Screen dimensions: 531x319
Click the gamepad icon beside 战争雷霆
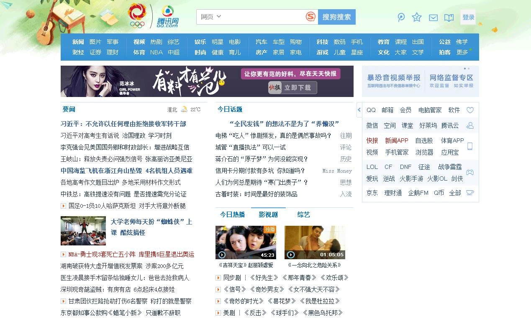click(x=470, y=172)
